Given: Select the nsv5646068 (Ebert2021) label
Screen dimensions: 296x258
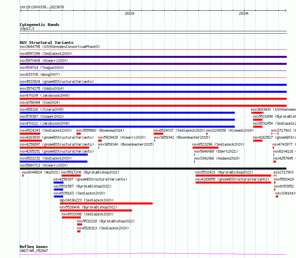Looking at the screenshot, I should pos(216,151).
